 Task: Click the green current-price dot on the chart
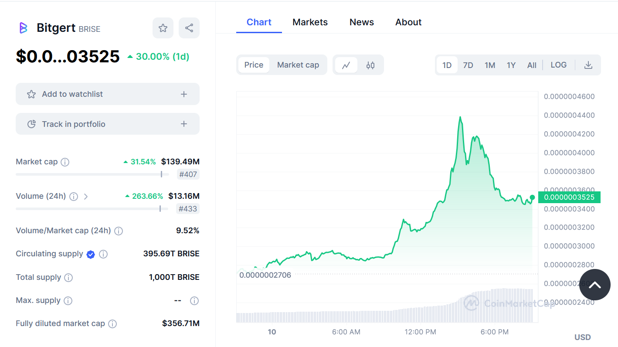pos(532,197)
